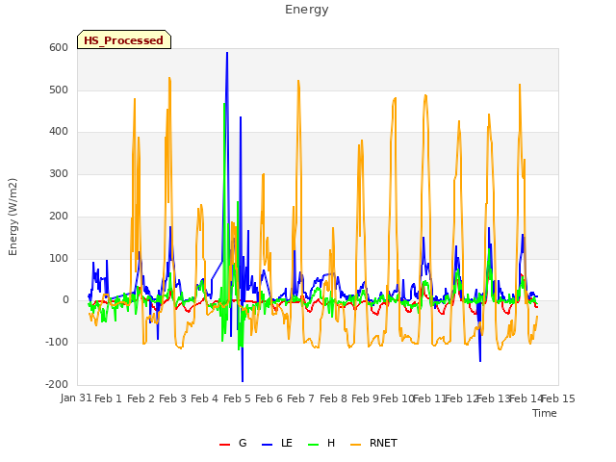The height and width of the screenshot is (462, 616).
Task: Click the 400 y-axis tick label
Action: coord(59,132)
